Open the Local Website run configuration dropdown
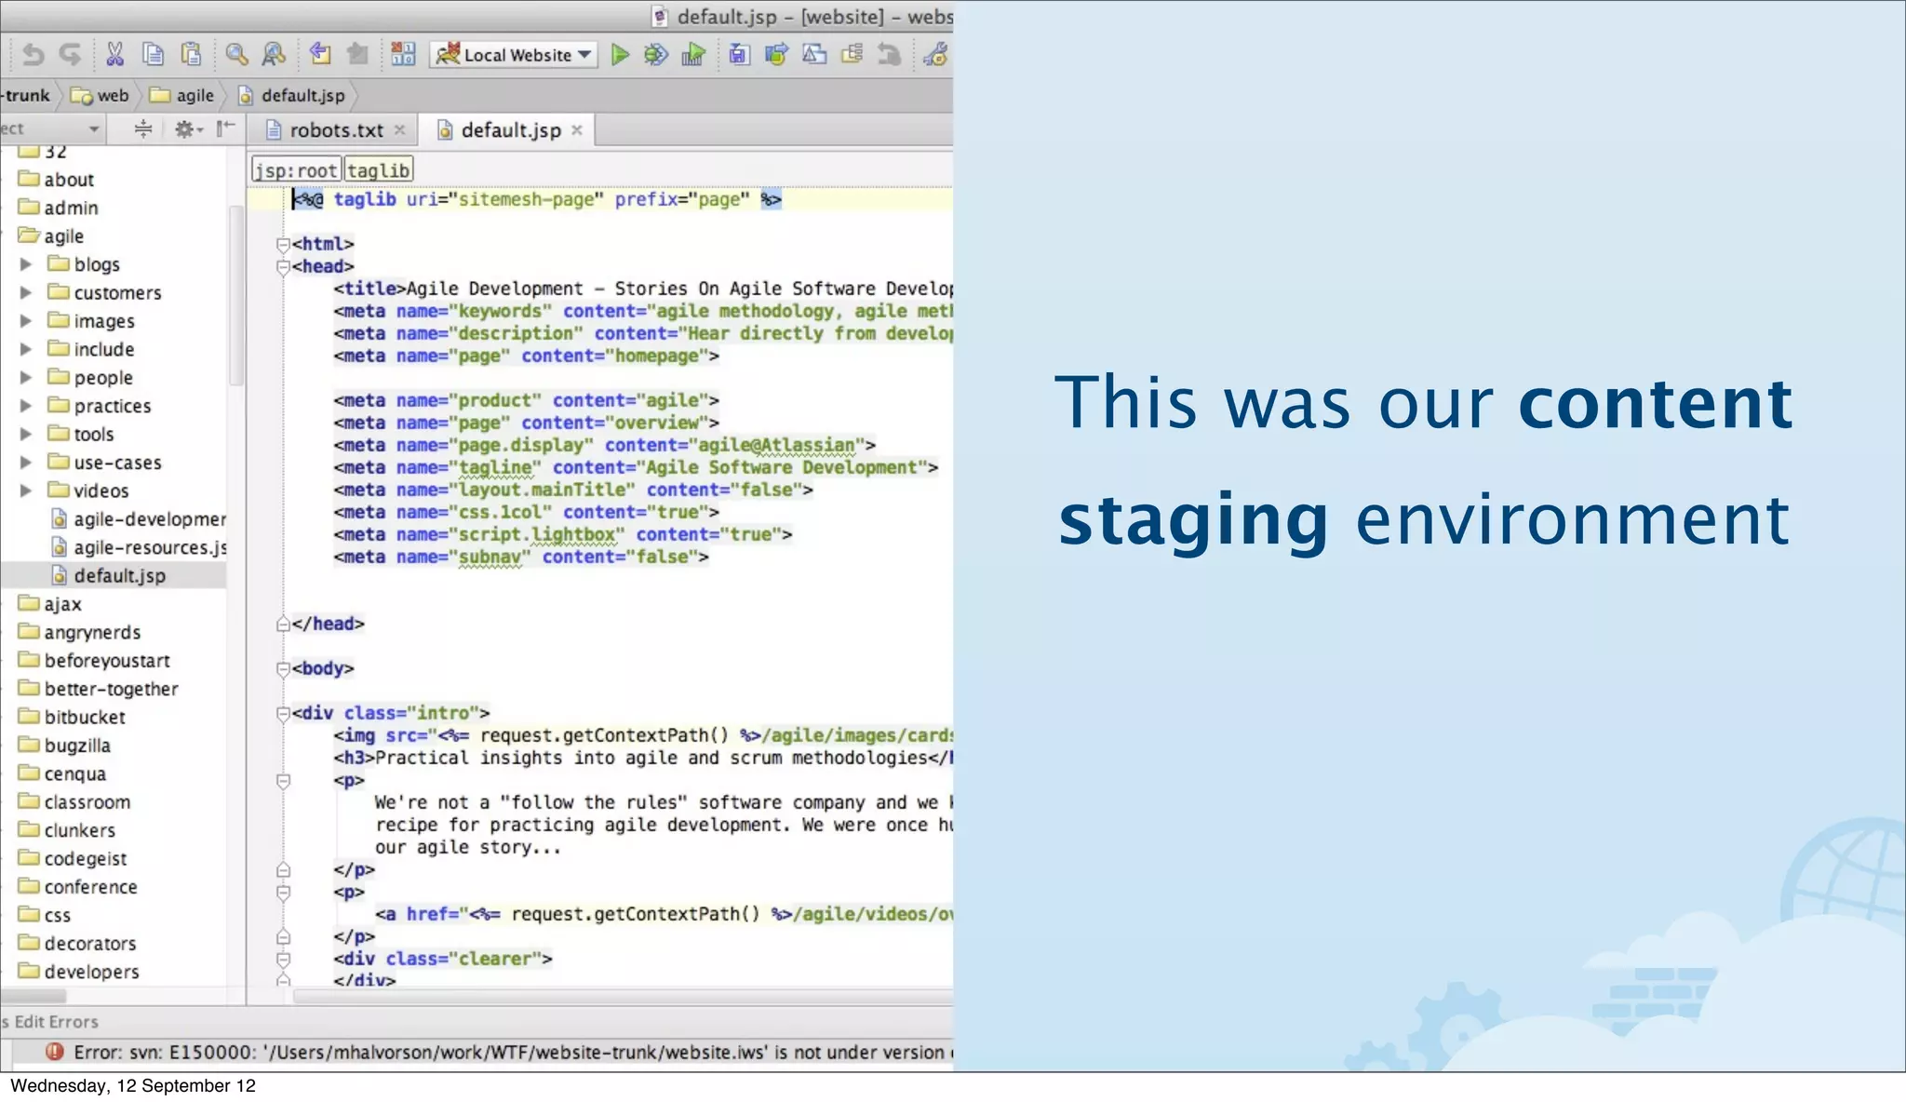 (x=515, y=55)
